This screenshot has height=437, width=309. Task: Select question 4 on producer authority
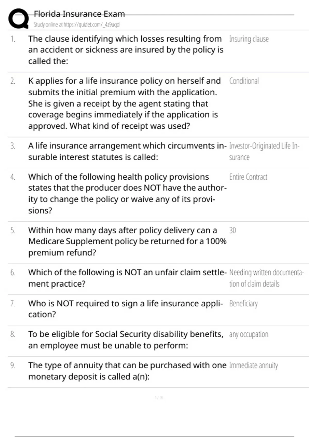127,193
